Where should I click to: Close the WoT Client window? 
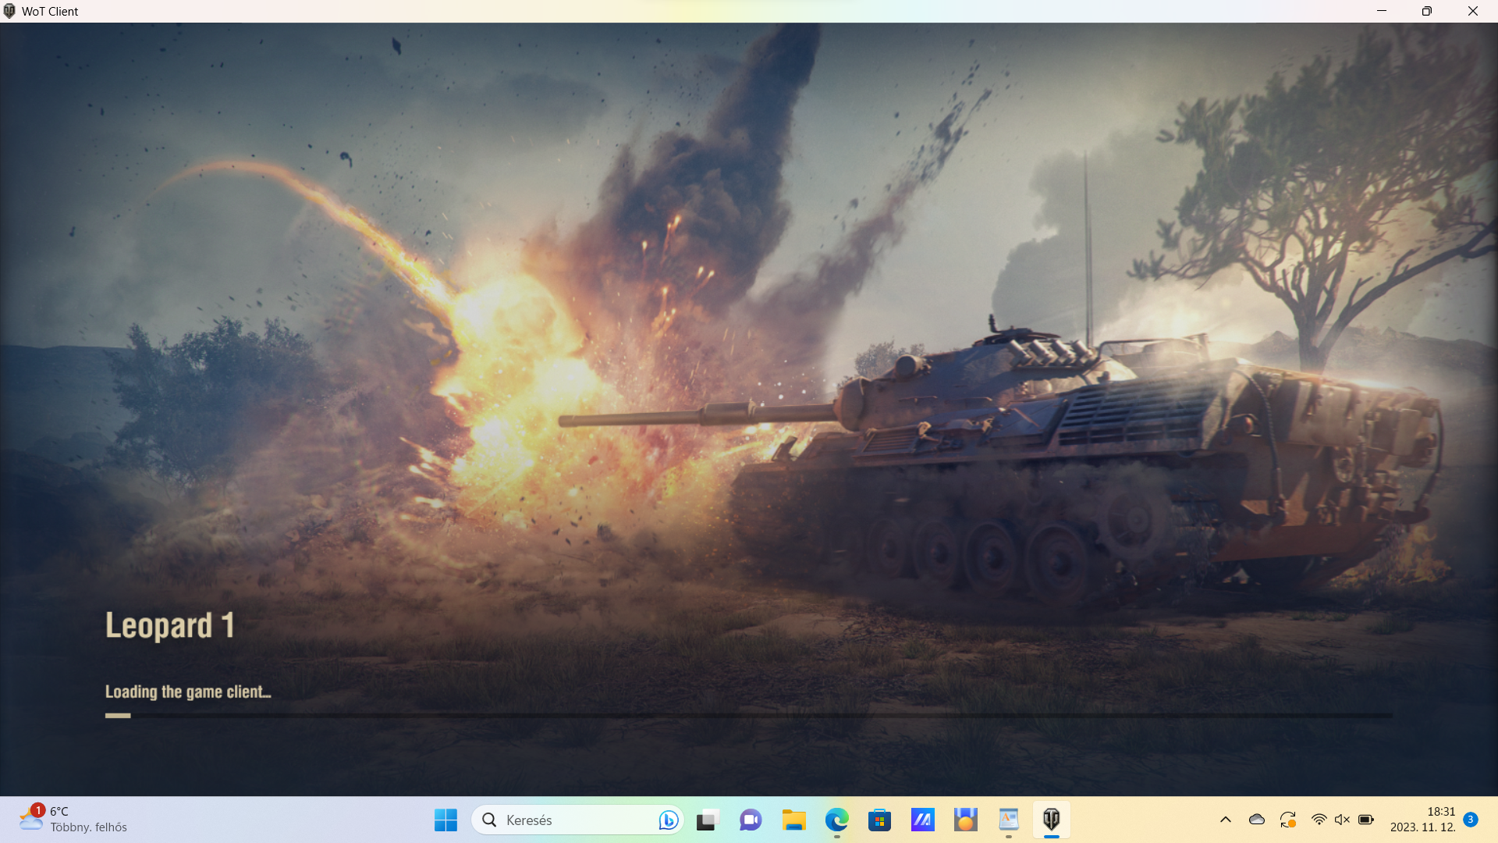point(1473,11)
